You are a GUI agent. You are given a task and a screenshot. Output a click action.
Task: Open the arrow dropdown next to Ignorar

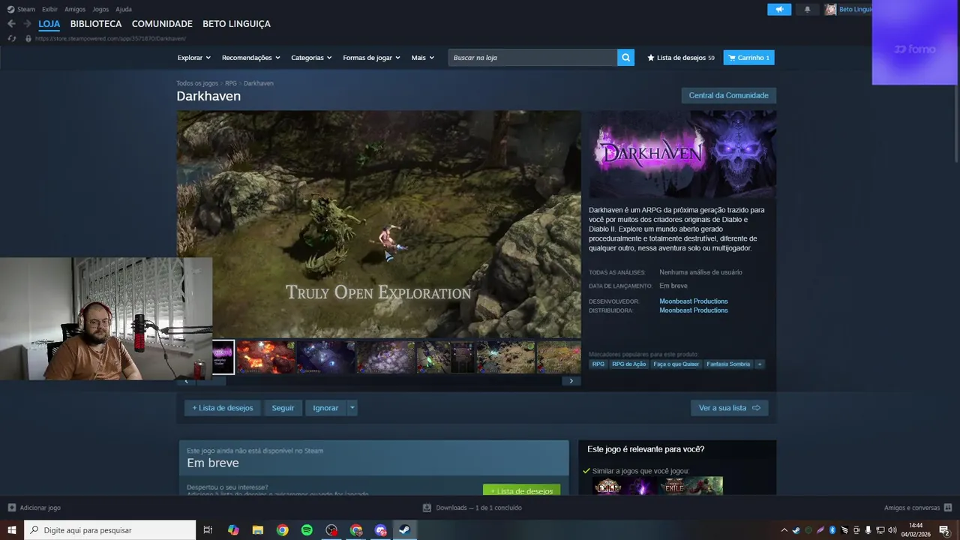(352, 408)
